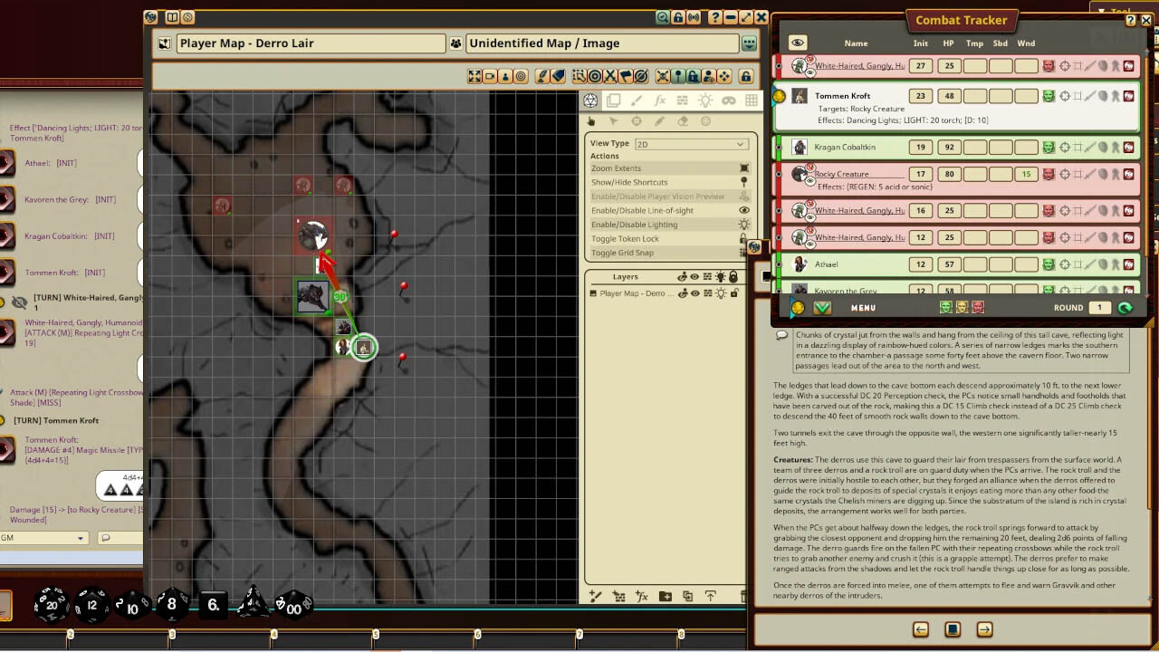Click the green end-turn arrow in Combat Tracker
The image size is (1159, 652).
tap(1127, 307)
